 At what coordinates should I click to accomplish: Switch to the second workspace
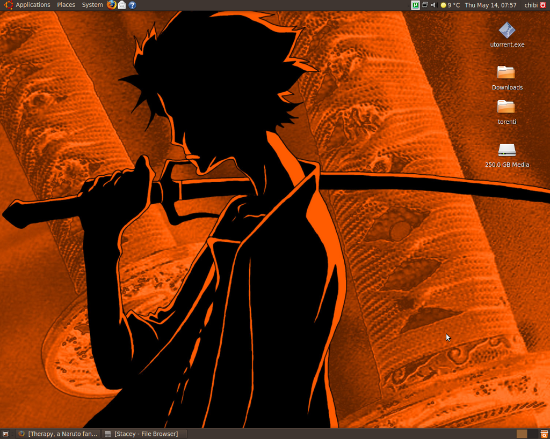532,434
